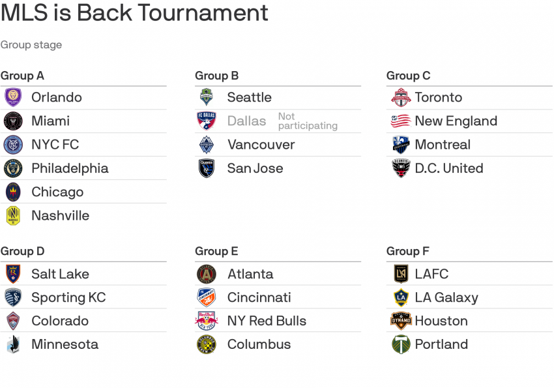
Task: Click the LA Galaxy team name
Action: coord(446,297)
